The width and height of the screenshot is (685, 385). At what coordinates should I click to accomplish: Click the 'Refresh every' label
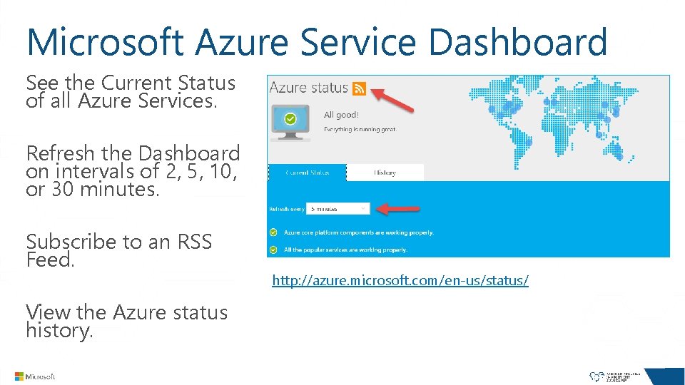tap(286, 209)
